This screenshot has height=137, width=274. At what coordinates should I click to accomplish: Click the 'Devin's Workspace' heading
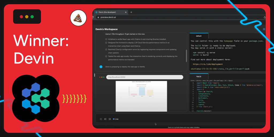106,29
